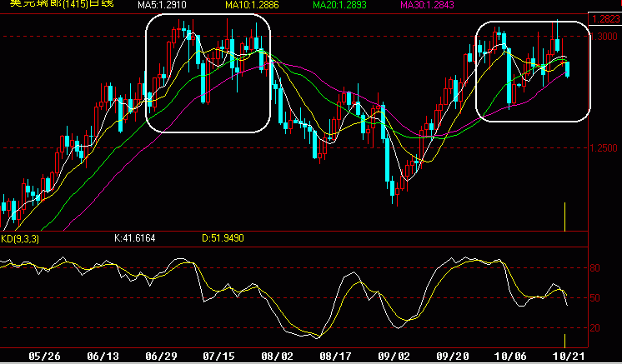Click the 1.2500 price axis label
Screen dimensions: 622x364
click(604, 148)
